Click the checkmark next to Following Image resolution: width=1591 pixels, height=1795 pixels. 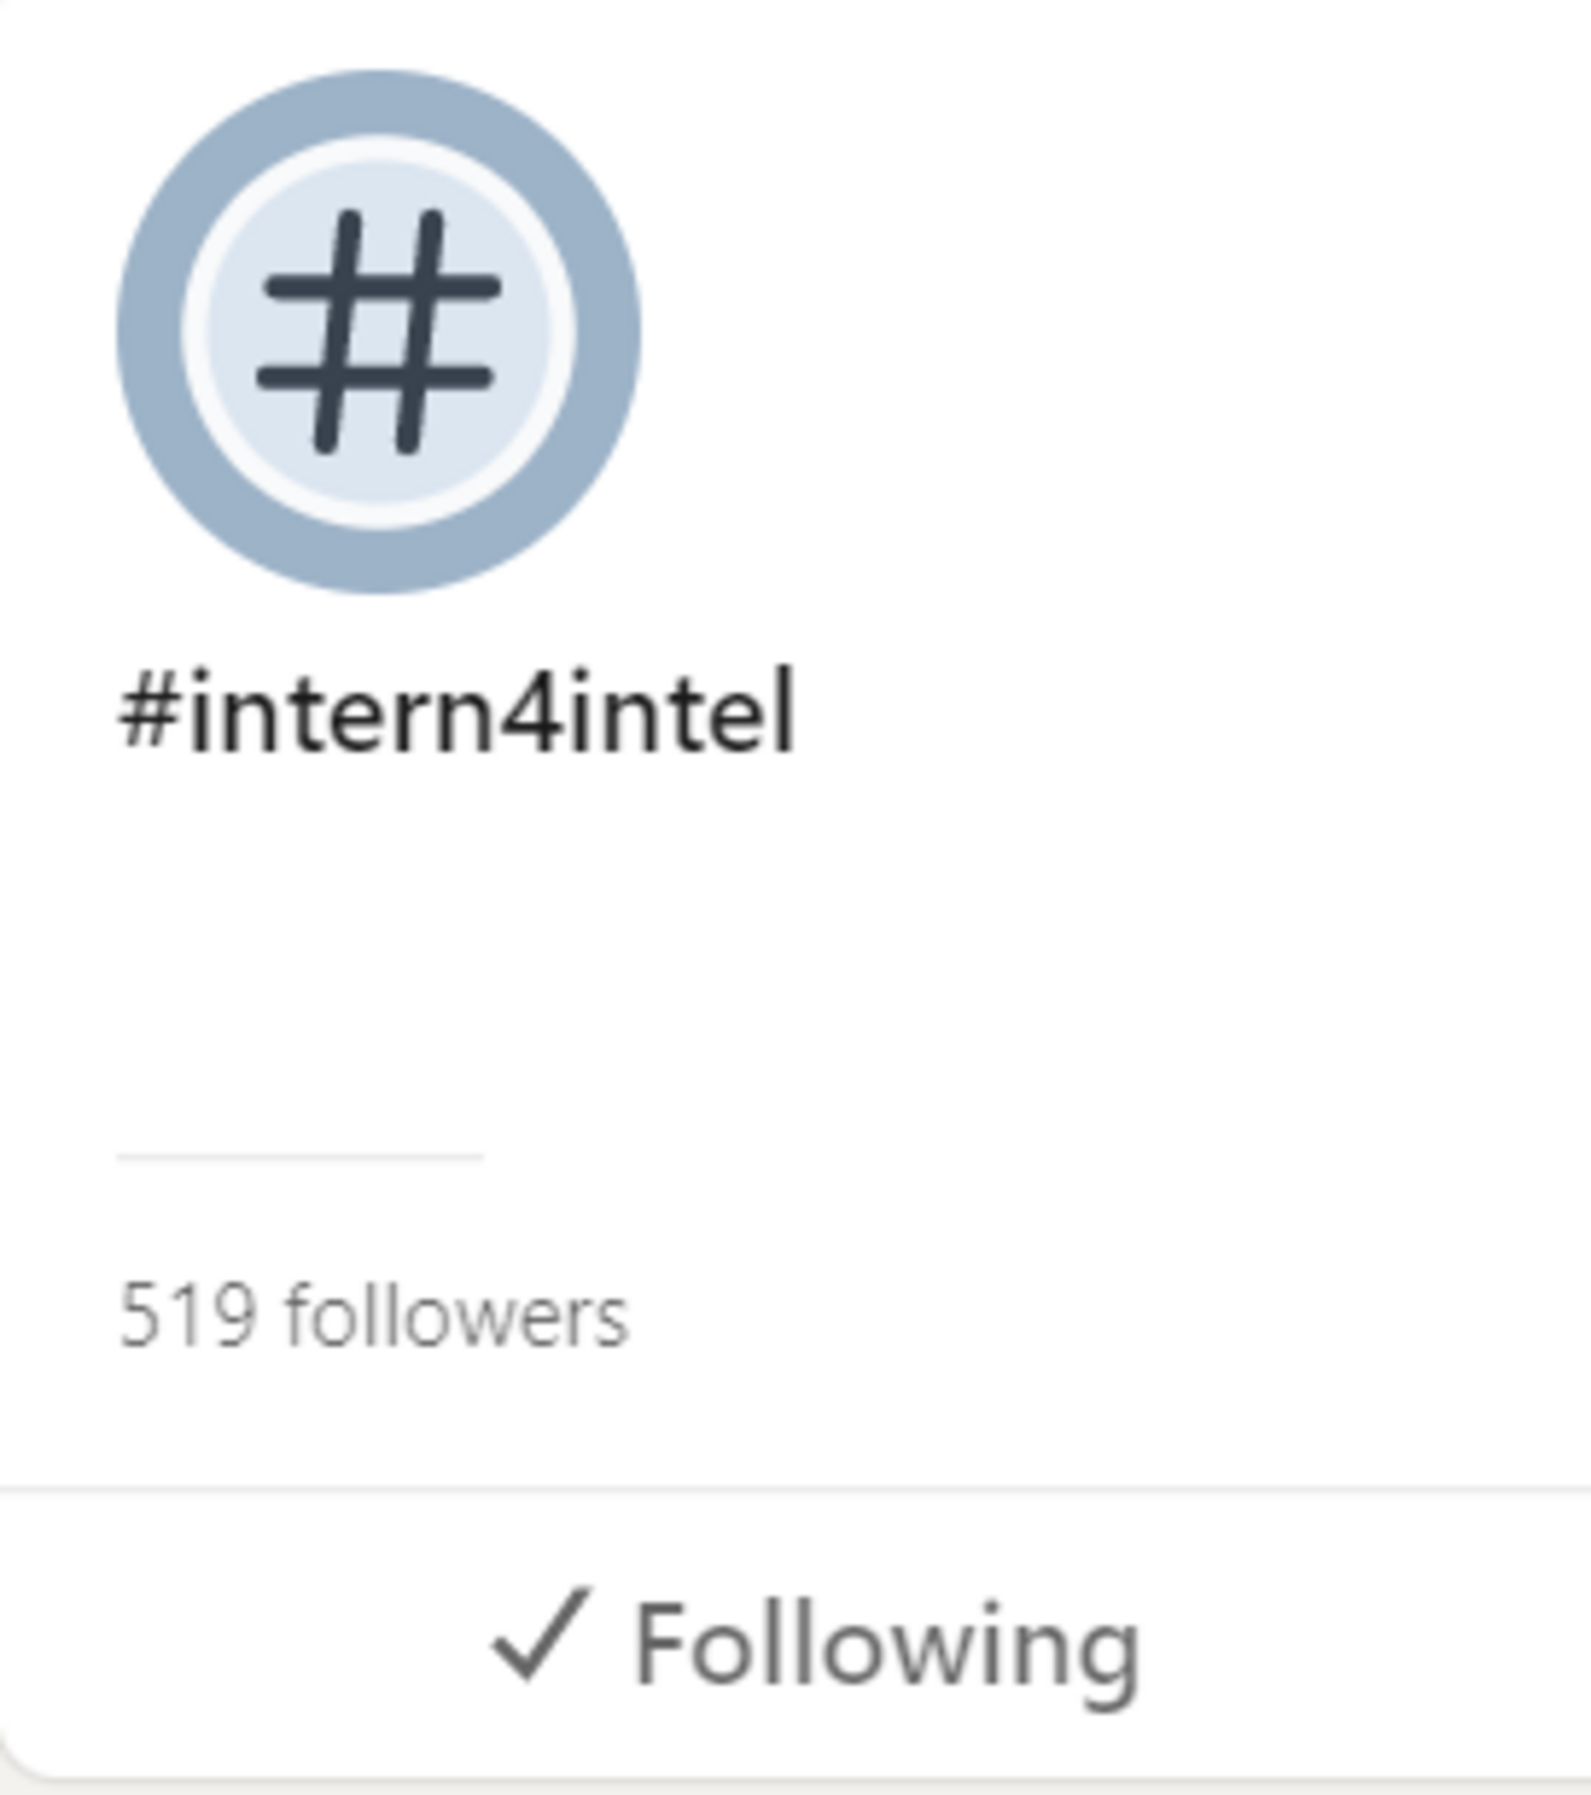coord(540,1635)
